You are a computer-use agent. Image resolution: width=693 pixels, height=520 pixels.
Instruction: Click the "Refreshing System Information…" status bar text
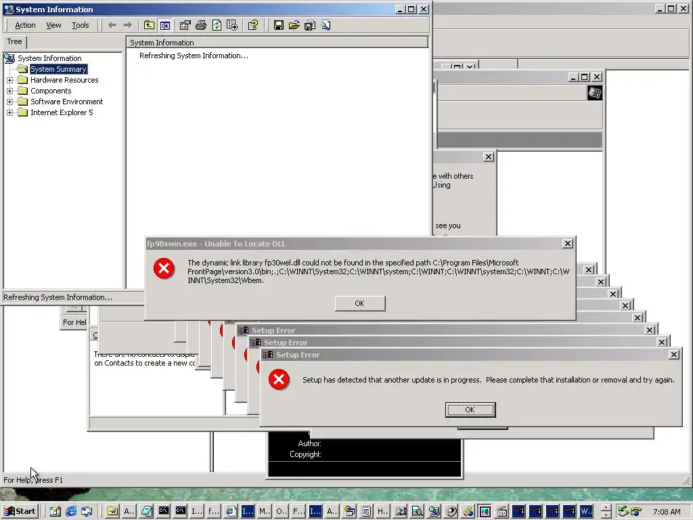pos(58,297)
